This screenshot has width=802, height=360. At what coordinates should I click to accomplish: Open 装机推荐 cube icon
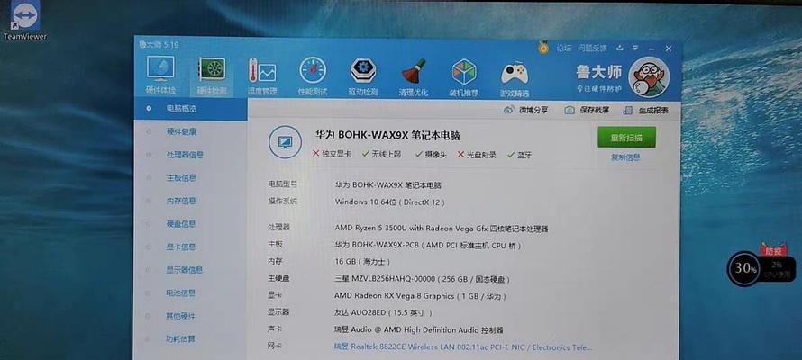pos(464,77)
